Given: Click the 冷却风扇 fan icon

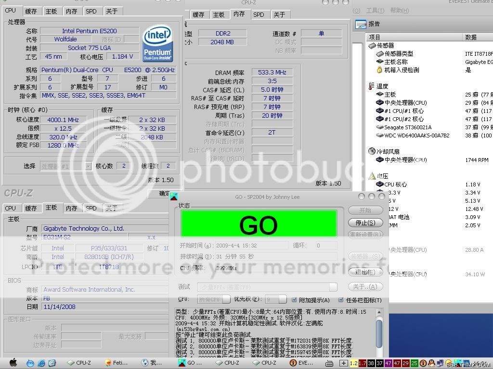Looking at the screenshot, I should click(372, 151).
